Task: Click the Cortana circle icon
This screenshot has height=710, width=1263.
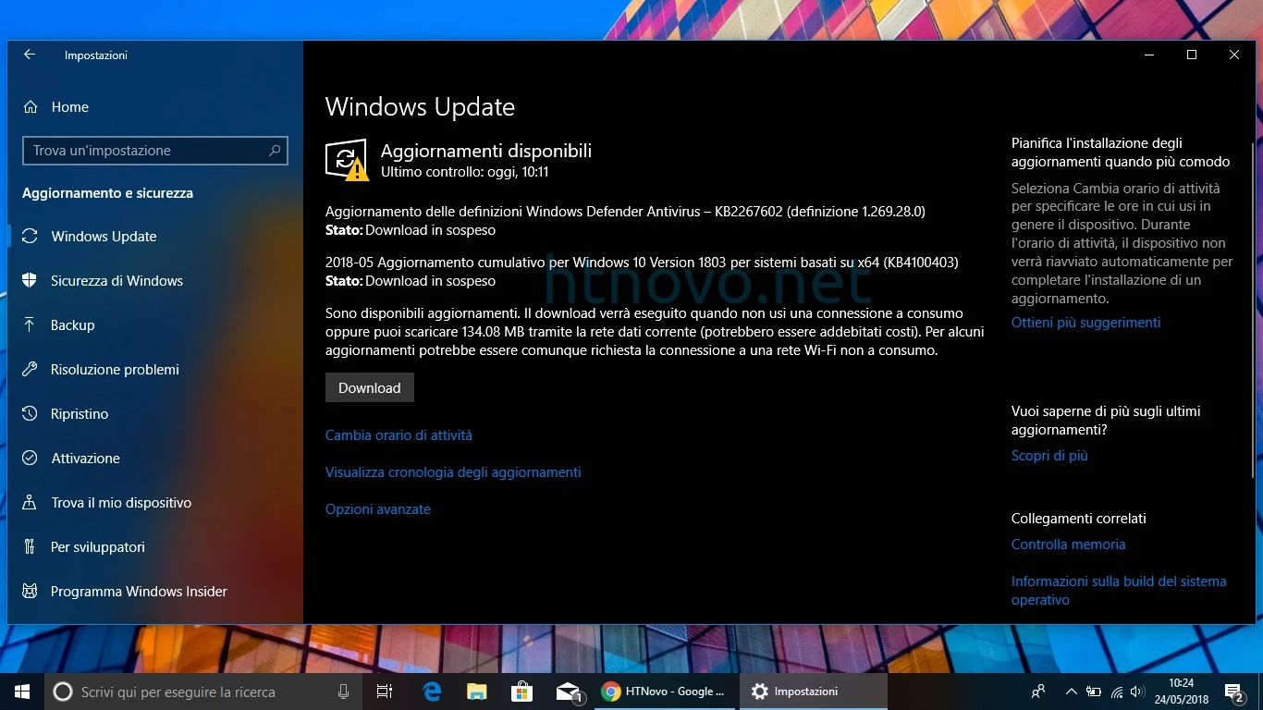Action: 63,692
